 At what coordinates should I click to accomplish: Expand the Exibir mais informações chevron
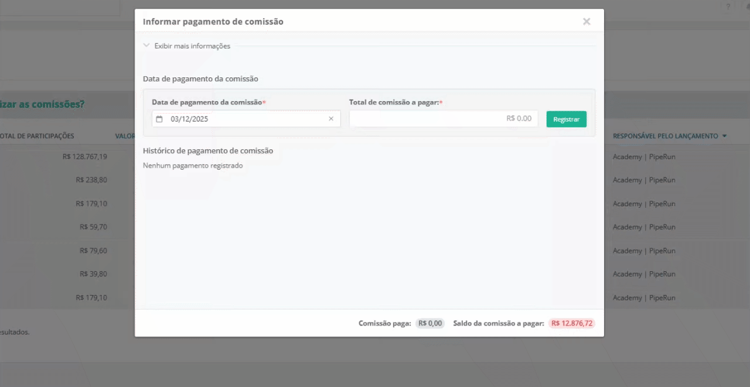pos(146,46)
